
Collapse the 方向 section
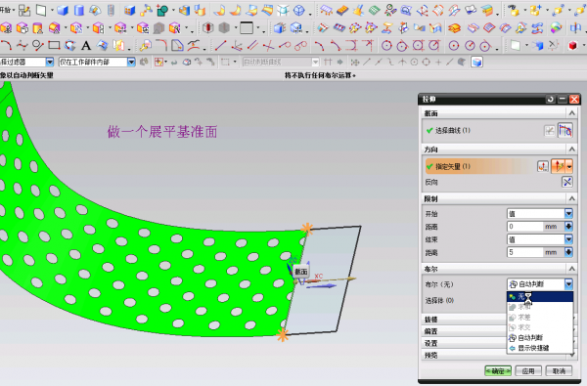tap(571, 150)
